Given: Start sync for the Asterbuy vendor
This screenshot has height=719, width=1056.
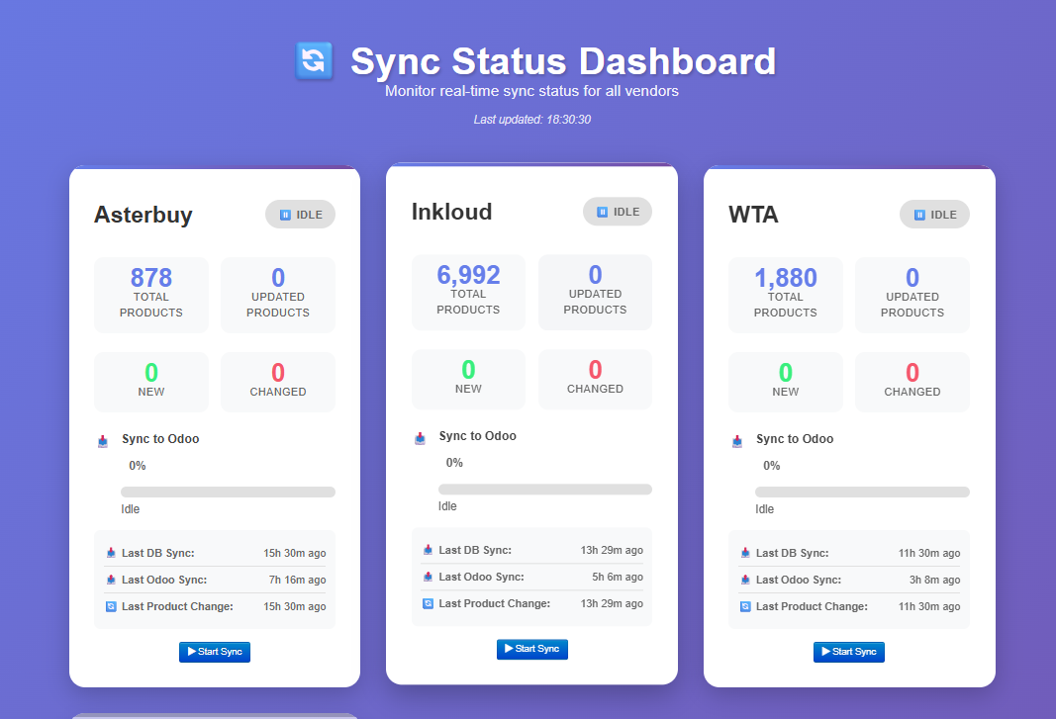Looking at the screenshot, I should point(215,652).
